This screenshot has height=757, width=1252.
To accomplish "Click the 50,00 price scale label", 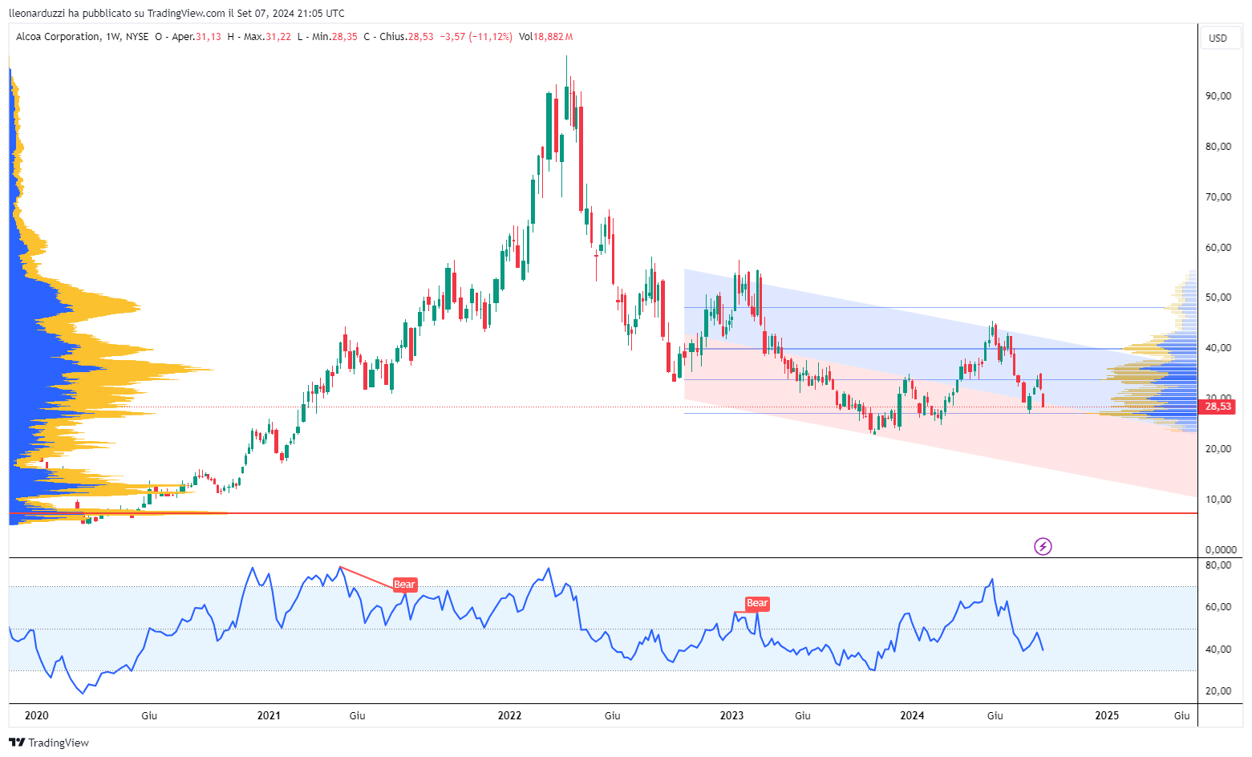I will click(1218, 298).
